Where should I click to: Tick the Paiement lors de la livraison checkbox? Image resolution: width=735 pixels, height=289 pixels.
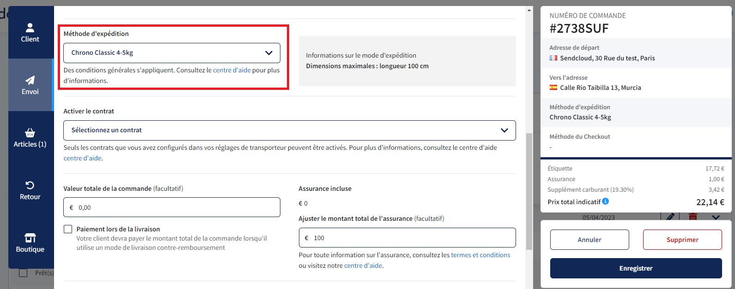pos(68,229)
